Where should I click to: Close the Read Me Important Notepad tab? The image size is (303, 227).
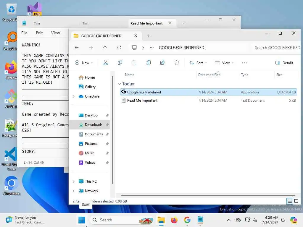coord(170,23)
